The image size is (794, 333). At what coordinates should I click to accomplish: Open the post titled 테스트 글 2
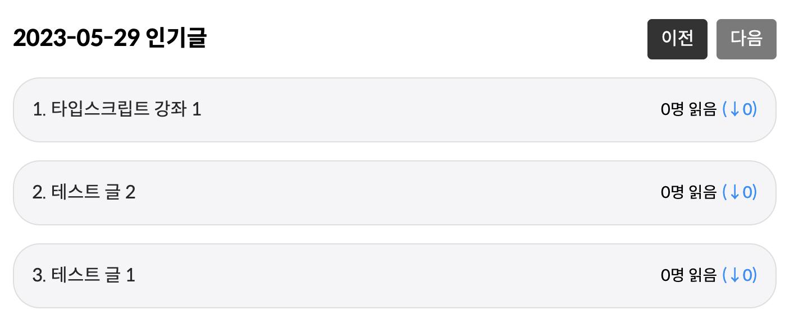[x=93, y=193]
